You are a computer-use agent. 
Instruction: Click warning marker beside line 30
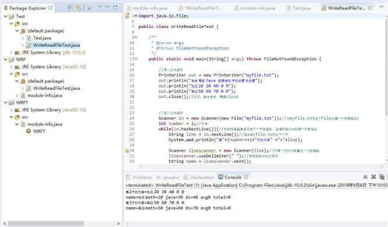click(127, 151)
